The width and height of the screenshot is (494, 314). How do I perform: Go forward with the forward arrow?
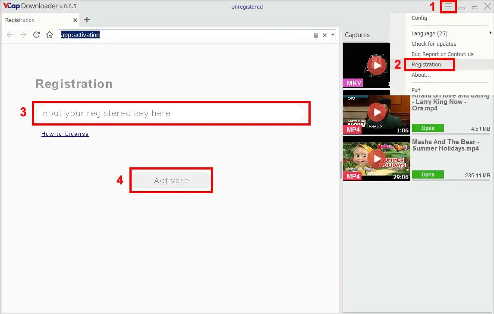pyautogui.click(x=23, y=35)
